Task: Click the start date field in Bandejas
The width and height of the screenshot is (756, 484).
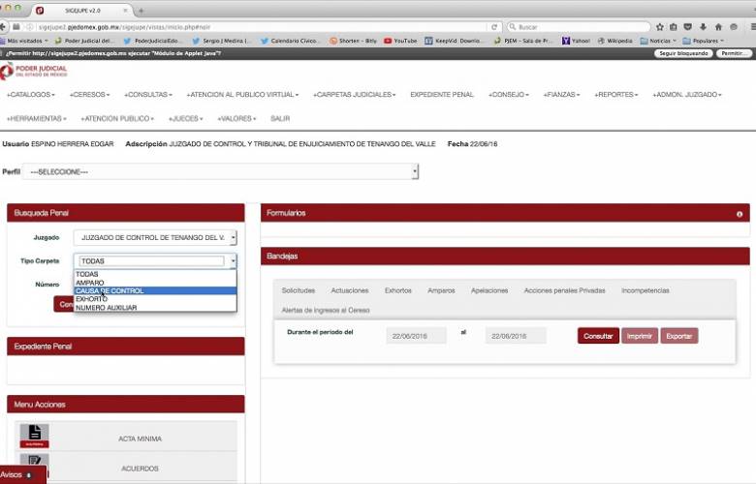Action: (416, 336)
